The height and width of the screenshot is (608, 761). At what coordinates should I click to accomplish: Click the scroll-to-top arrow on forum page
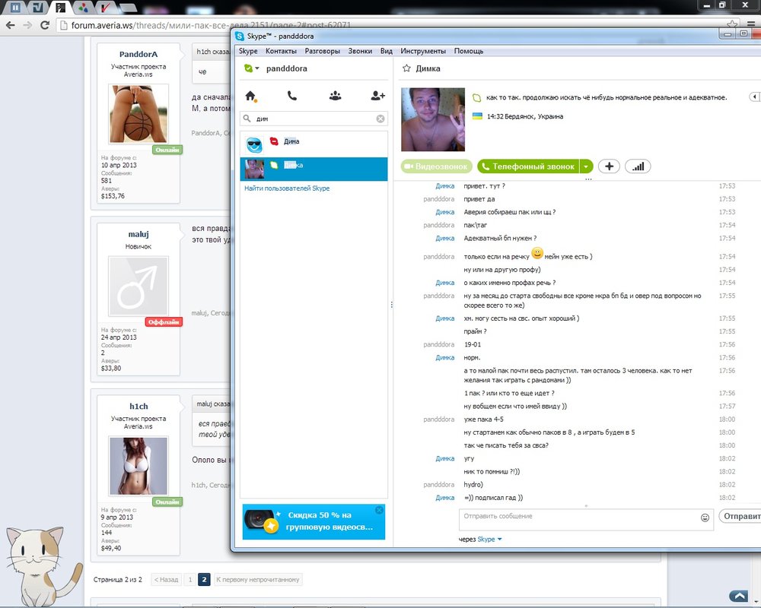(737, 596)
